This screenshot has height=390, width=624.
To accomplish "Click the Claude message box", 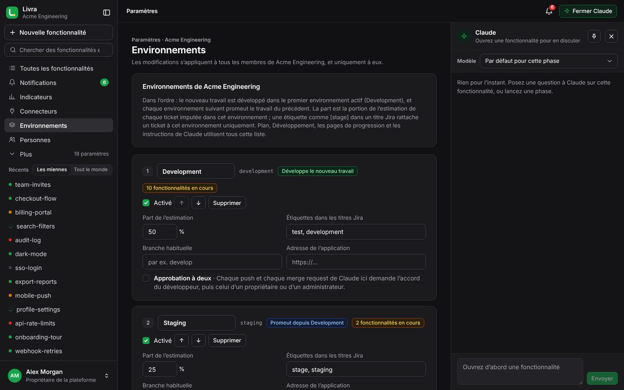I will tap(520, 371).
